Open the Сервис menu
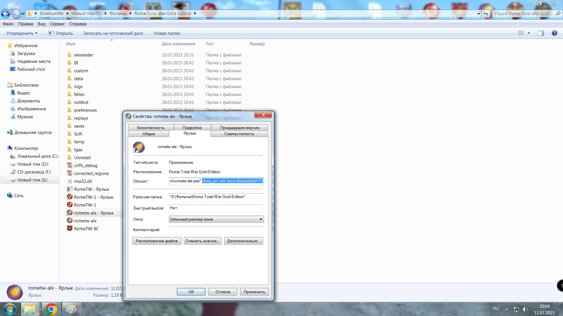This screenshot has width=563, height=316. coord(57,24)
